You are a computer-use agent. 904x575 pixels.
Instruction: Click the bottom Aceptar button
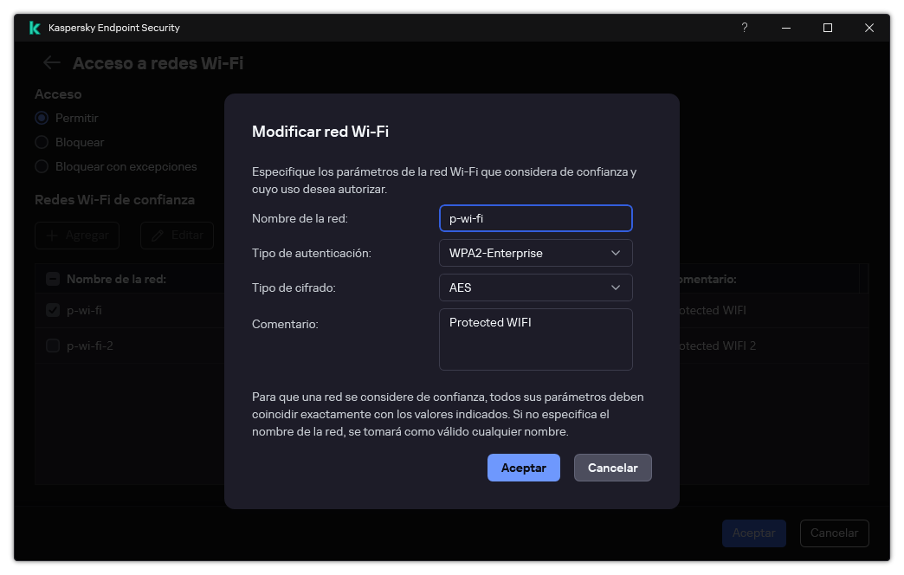point(753,533)
